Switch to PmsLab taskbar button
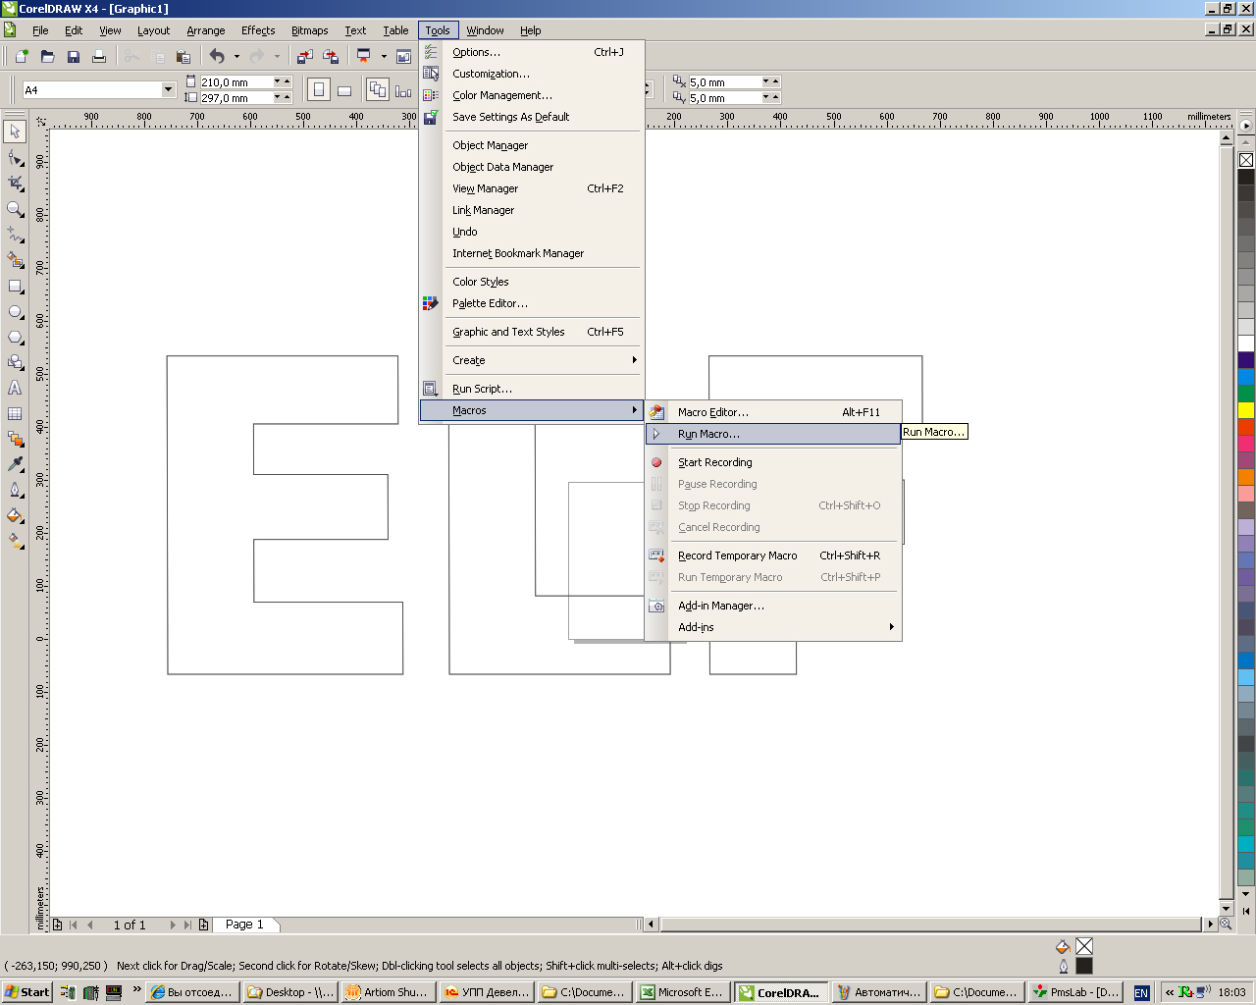The width and height of the screenshot is (1256, 1005). click(x=1075, y=992)
